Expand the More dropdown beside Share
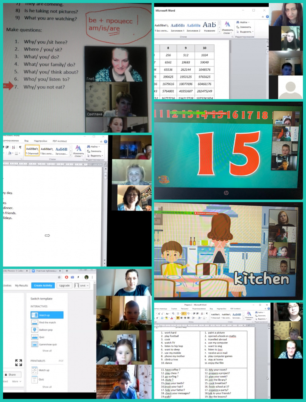 coord(17,382)
